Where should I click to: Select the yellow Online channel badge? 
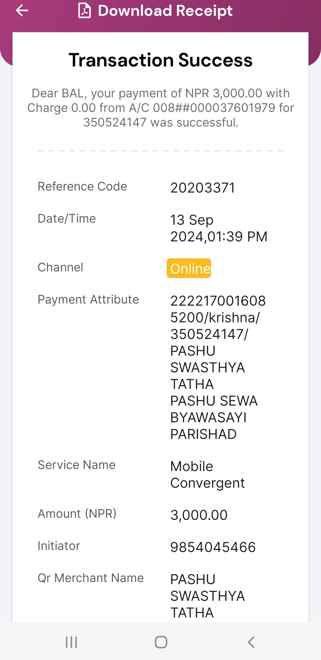(189, 268)
